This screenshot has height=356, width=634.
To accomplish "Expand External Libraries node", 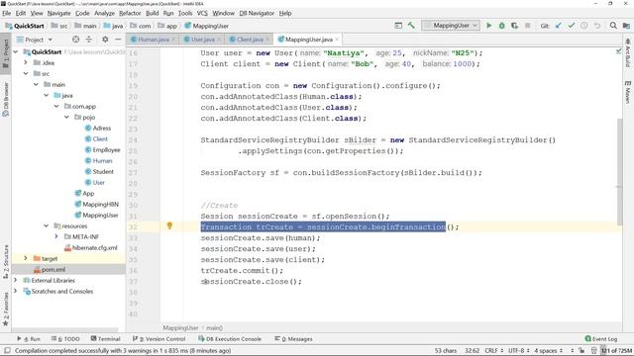I will [x=16, y=280].
